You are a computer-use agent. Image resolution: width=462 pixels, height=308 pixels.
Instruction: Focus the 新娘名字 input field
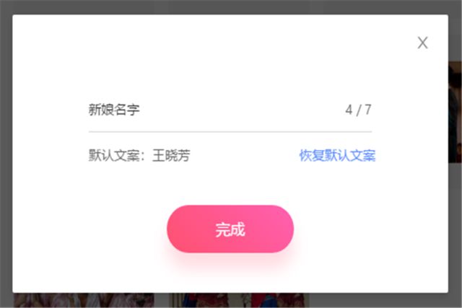(230, 110)
